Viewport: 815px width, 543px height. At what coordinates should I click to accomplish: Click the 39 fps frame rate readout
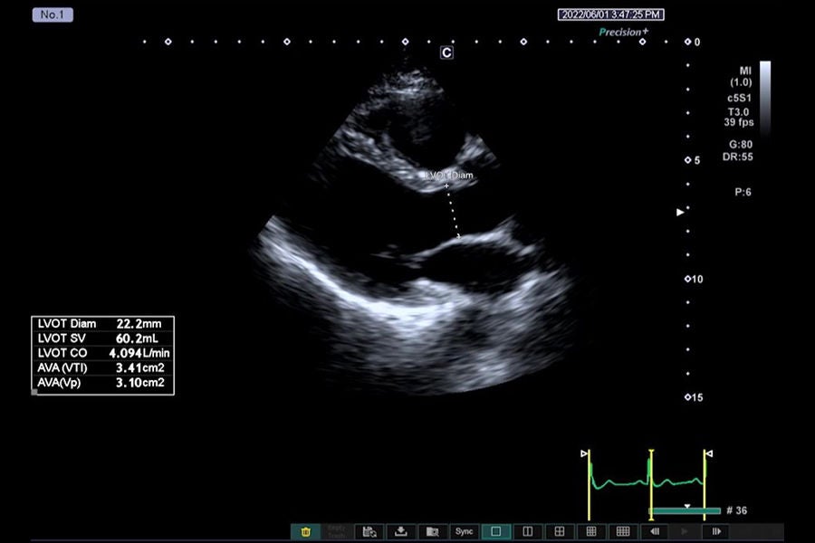[x=739, y=123]
